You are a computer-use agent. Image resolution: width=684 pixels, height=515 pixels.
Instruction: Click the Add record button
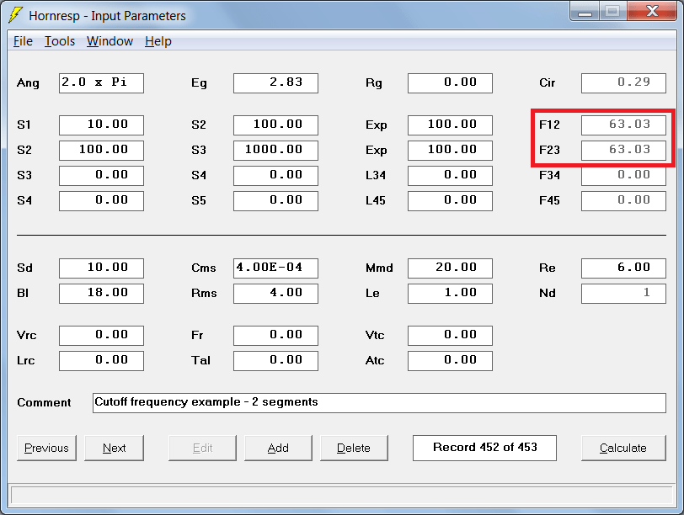click(x=278, y=448)
